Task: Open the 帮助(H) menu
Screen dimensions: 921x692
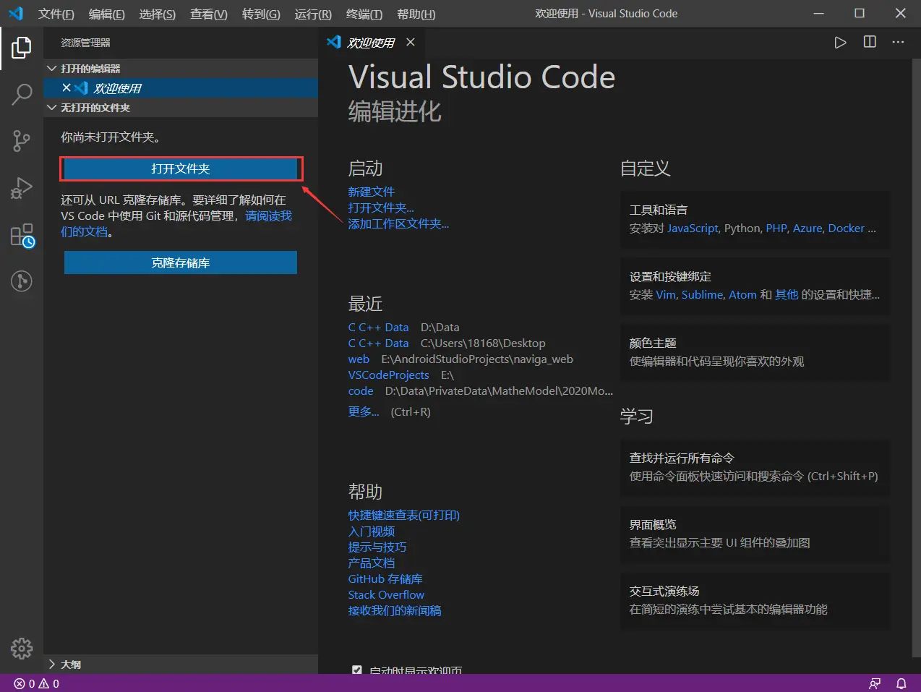Action: pos(416,14)
